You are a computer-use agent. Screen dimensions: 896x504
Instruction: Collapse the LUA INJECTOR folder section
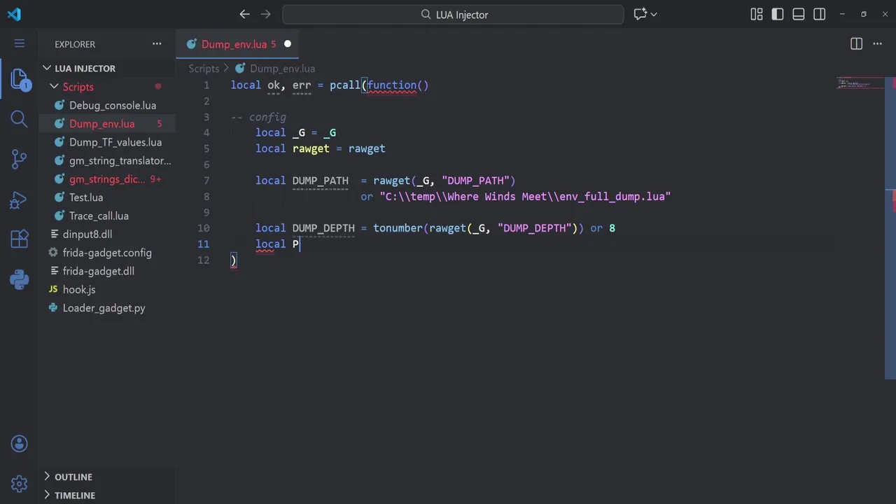coord(47,68)
